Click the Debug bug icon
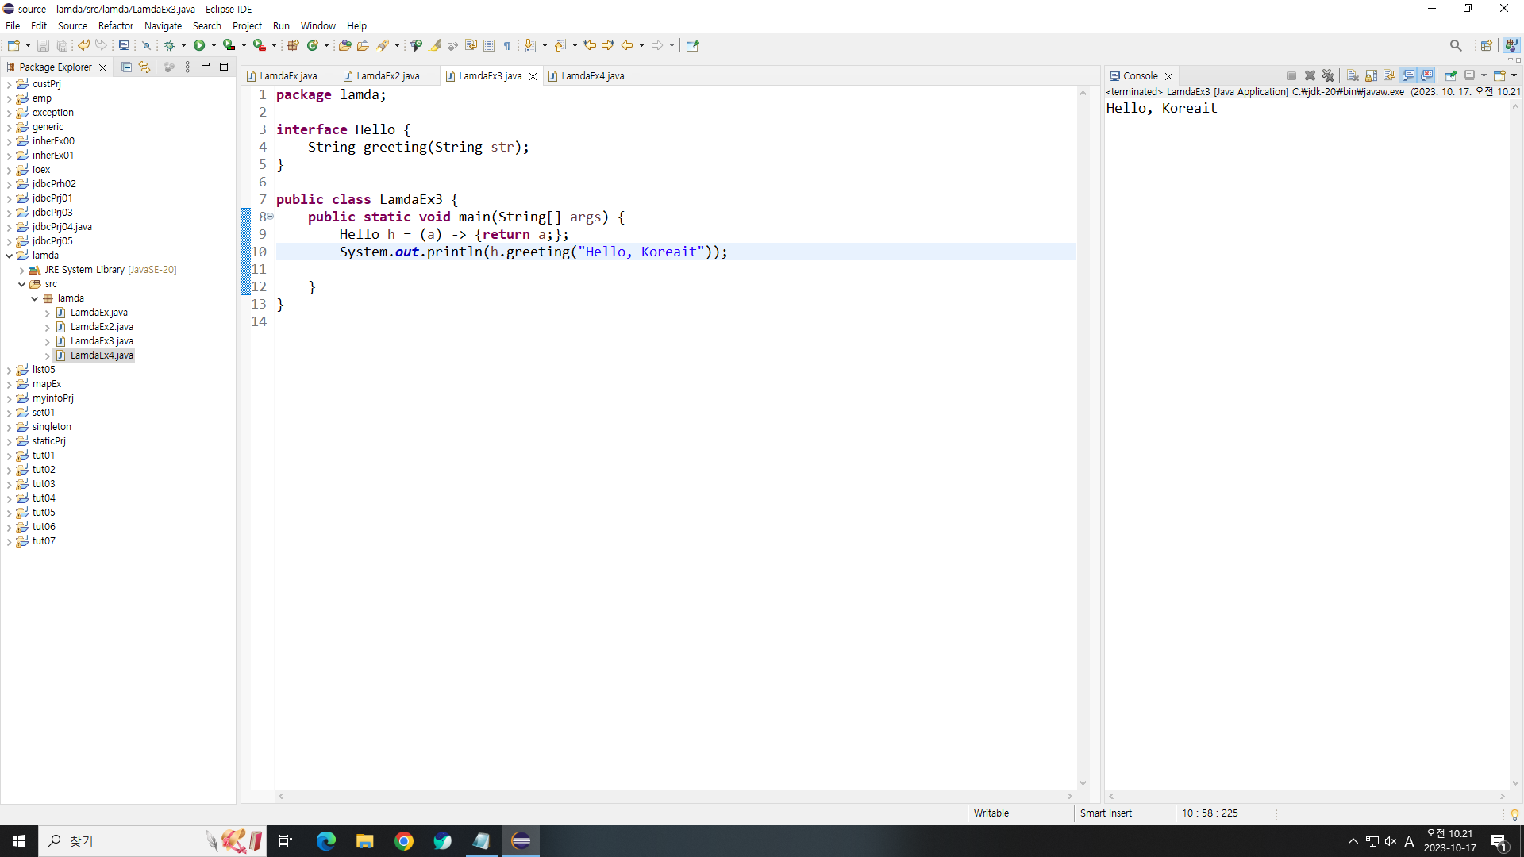Image resolution: width=1524 pixels, height=857 pixels. [x=169, y=45]
